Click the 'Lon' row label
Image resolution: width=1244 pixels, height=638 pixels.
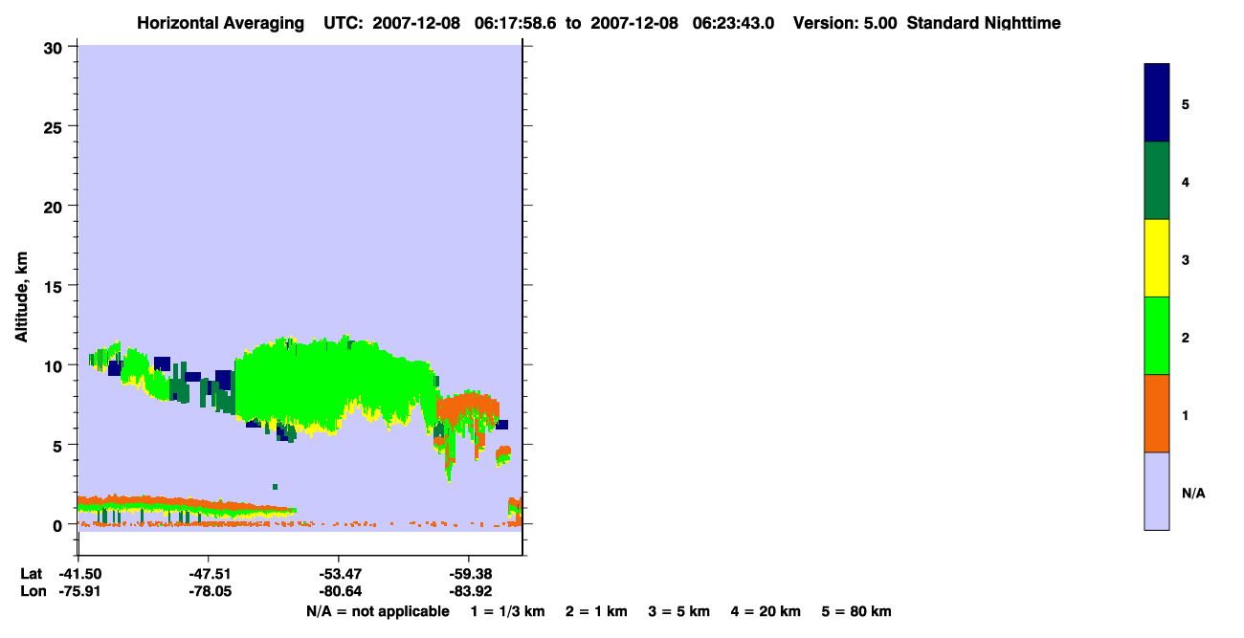(x=33, y=591)
